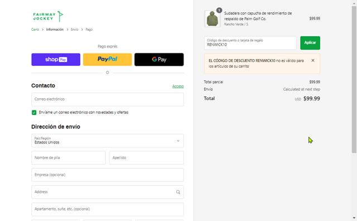Viewport: 357px width, 221px height.
Task: Click the Total amount $99.99
Action: coord(312,99)
